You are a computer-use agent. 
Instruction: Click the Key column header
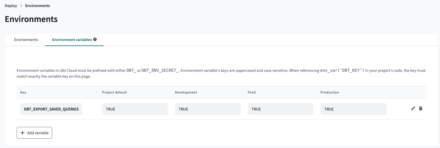pos(23,92)
